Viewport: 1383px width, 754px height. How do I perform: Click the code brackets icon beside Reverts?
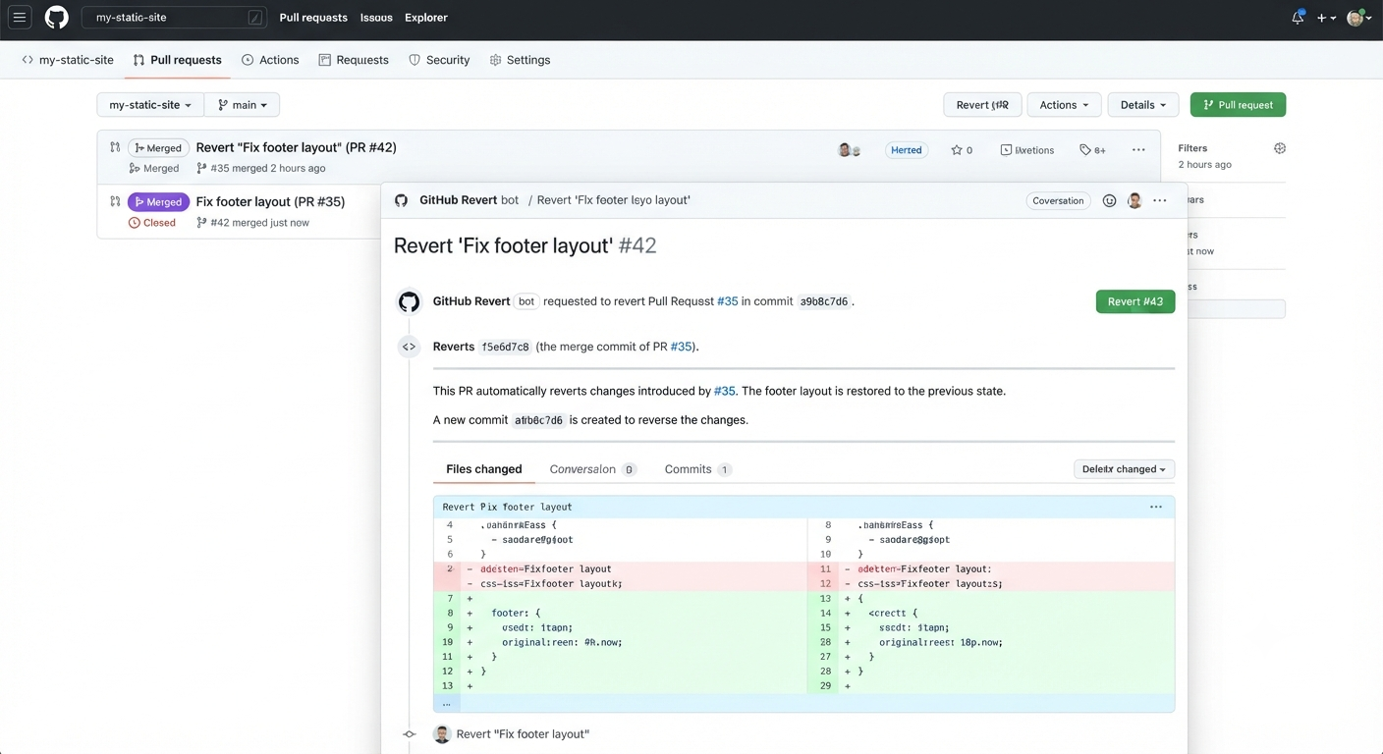click(x=410, y=347)
